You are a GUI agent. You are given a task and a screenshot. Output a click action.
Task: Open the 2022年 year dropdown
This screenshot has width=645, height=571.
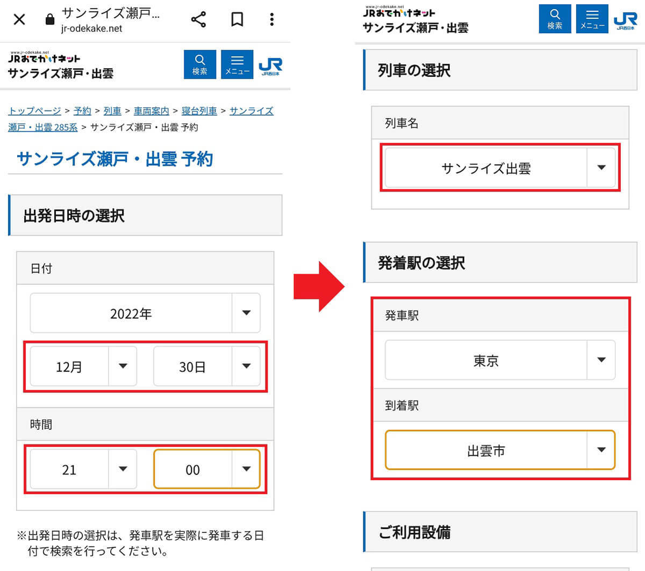145,313
